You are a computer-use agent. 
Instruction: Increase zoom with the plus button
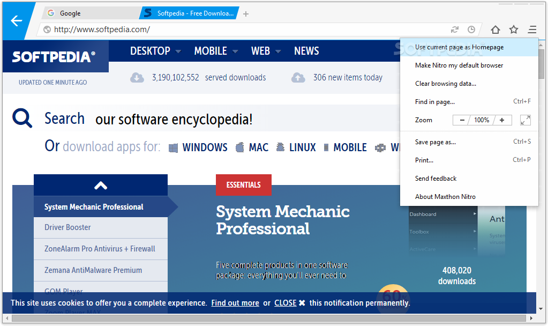pos(502,120)
